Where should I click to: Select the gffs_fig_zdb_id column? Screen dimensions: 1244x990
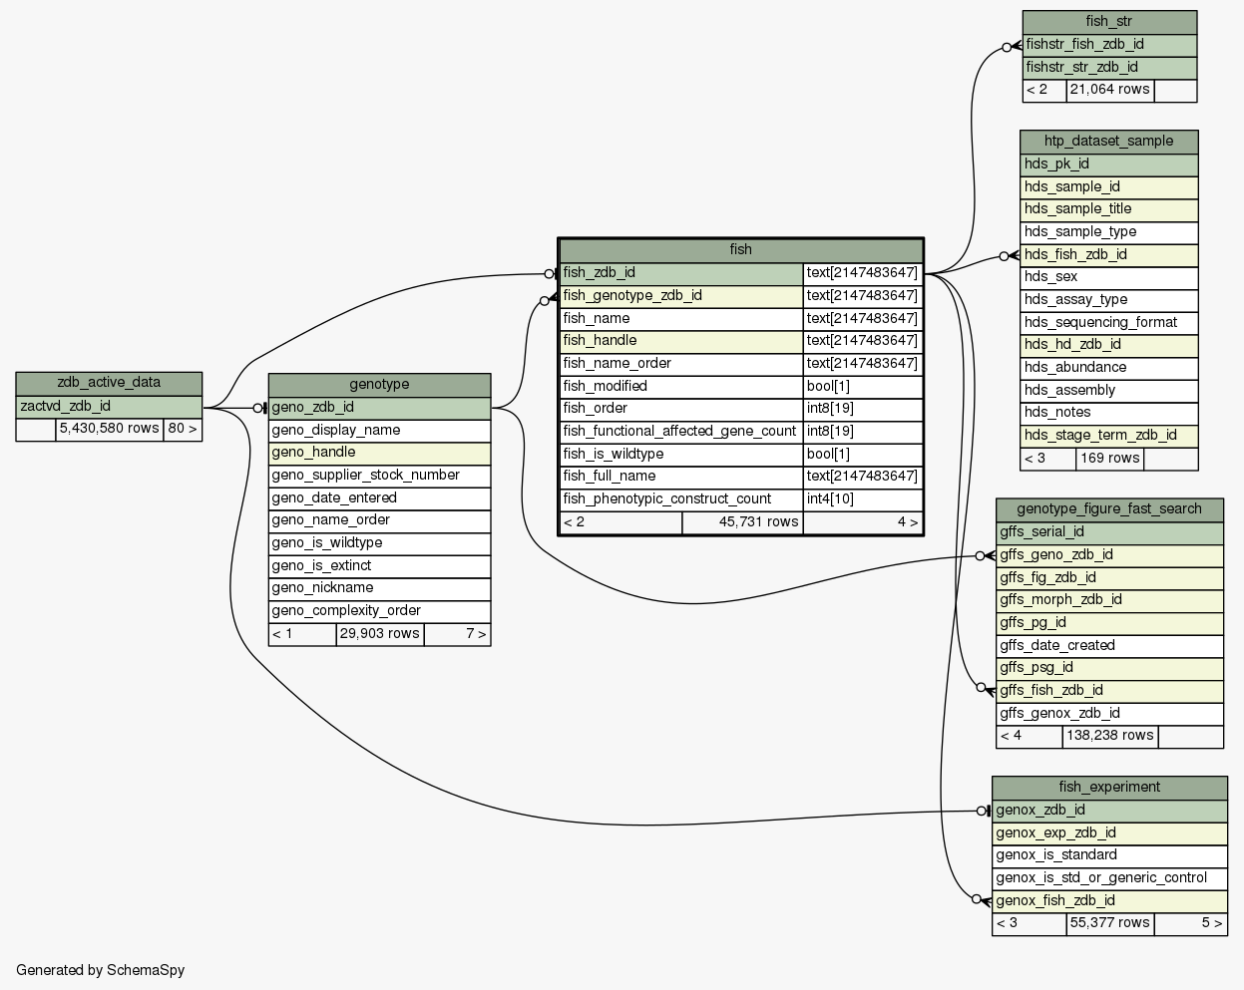click(1109, 578)
